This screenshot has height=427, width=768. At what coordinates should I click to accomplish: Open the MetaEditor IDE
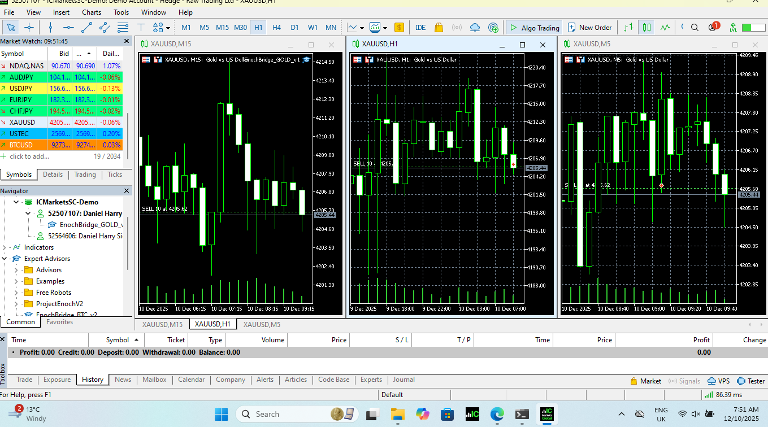420,27
